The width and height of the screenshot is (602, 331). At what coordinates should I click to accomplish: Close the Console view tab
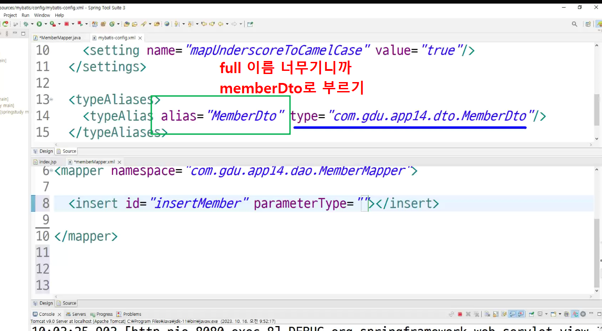coord(59,314)
